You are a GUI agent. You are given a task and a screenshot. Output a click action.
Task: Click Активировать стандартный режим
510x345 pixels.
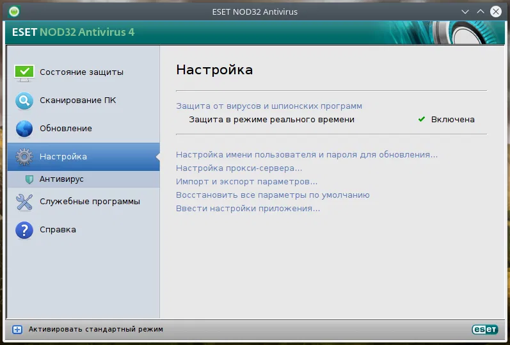click(x=95, y=330)
